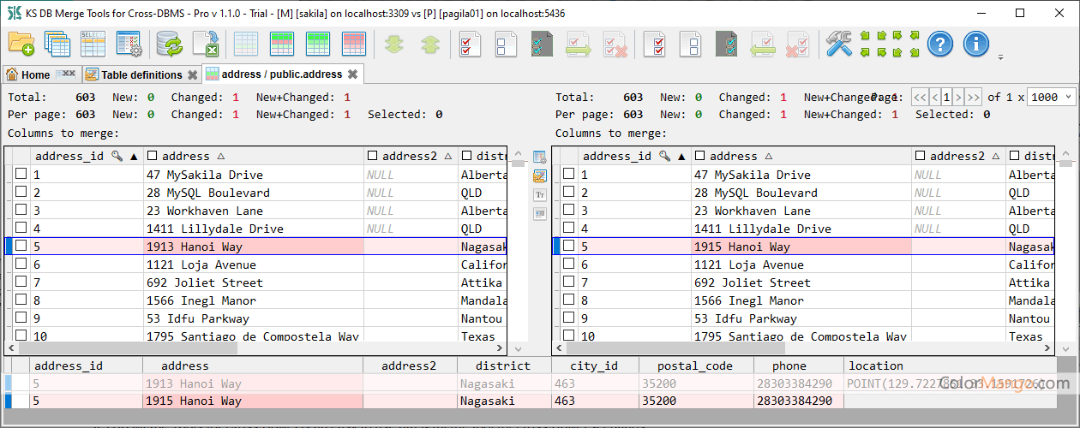Click the second check-all document icon

(655, 44)
